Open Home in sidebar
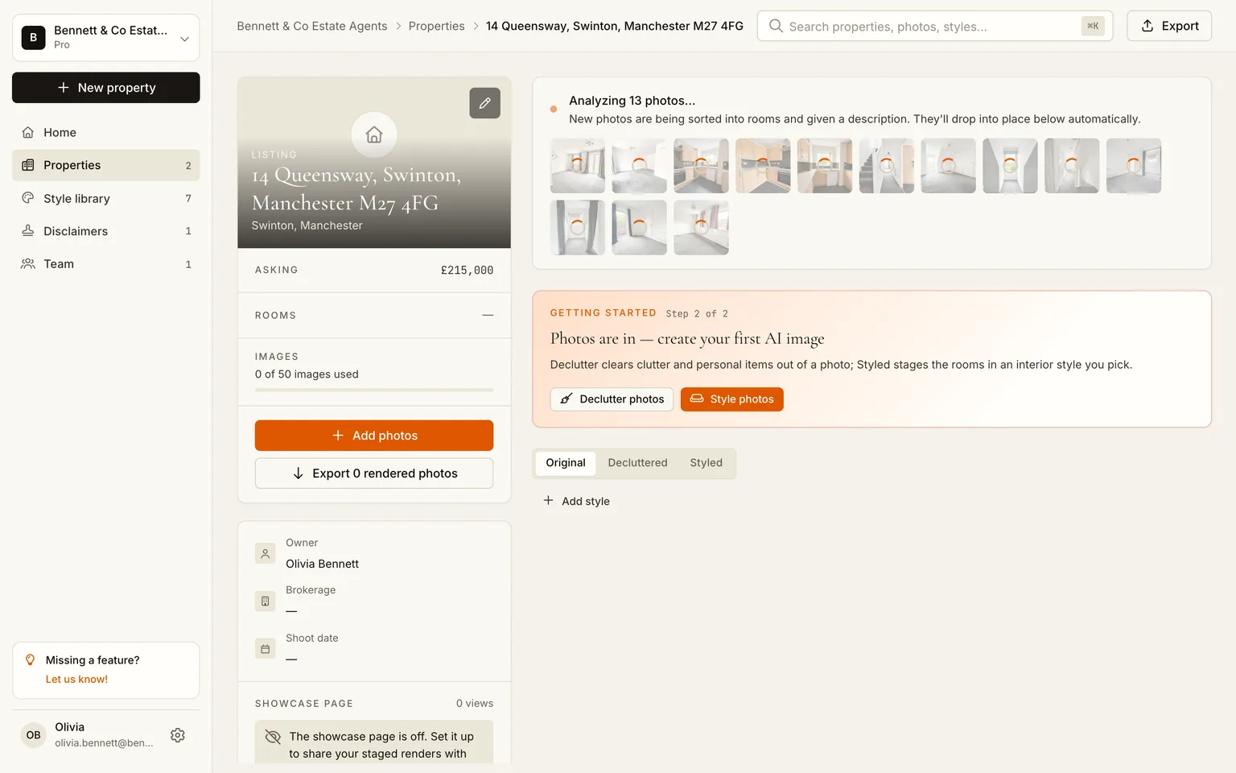Image resolution: width=1236 pixels, height=773 pixels. (105, 132)
